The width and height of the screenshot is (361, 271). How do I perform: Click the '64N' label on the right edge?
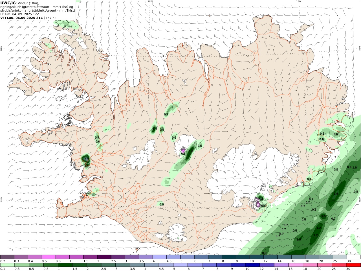point(360,200)
